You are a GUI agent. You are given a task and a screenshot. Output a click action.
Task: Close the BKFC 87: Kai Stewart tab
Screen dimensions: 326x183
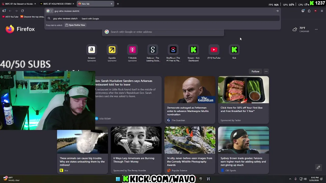pos(35,4)
